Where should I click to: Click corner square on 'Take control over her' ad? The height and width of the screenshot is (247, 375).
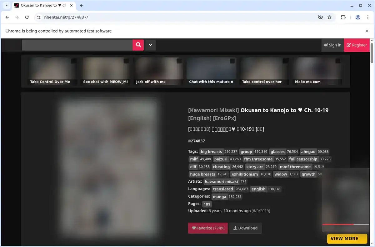click(285, 61)
